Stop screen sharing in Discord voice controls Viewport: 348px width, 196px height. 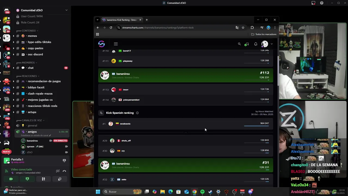[x=27, y=179]
